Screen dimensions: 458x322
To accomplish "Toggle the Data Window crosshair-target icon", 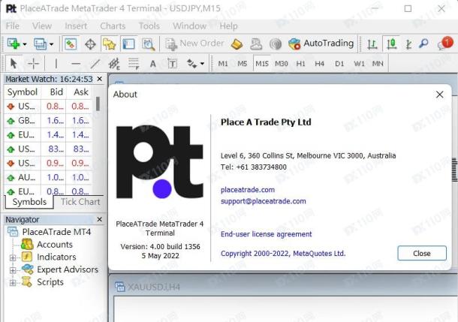I will [x=90, y=44].
